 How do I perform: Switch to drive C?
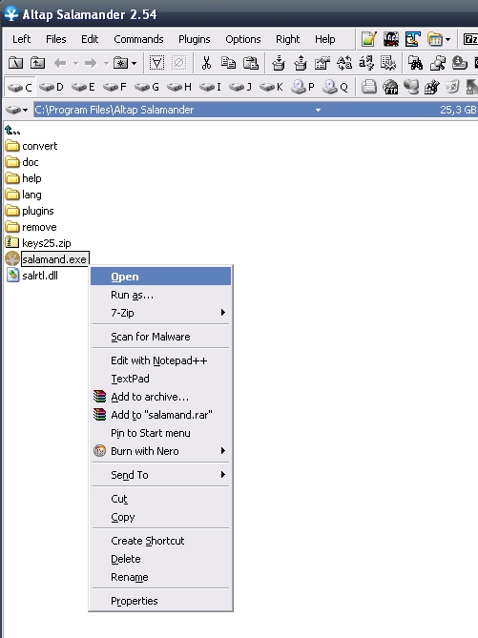[19, 87]
